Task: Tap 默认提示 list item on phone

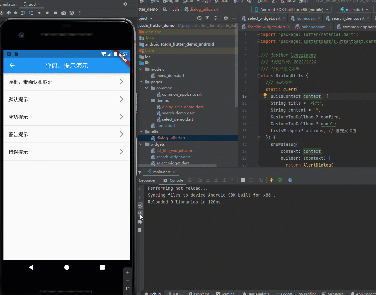Action: 67,99
